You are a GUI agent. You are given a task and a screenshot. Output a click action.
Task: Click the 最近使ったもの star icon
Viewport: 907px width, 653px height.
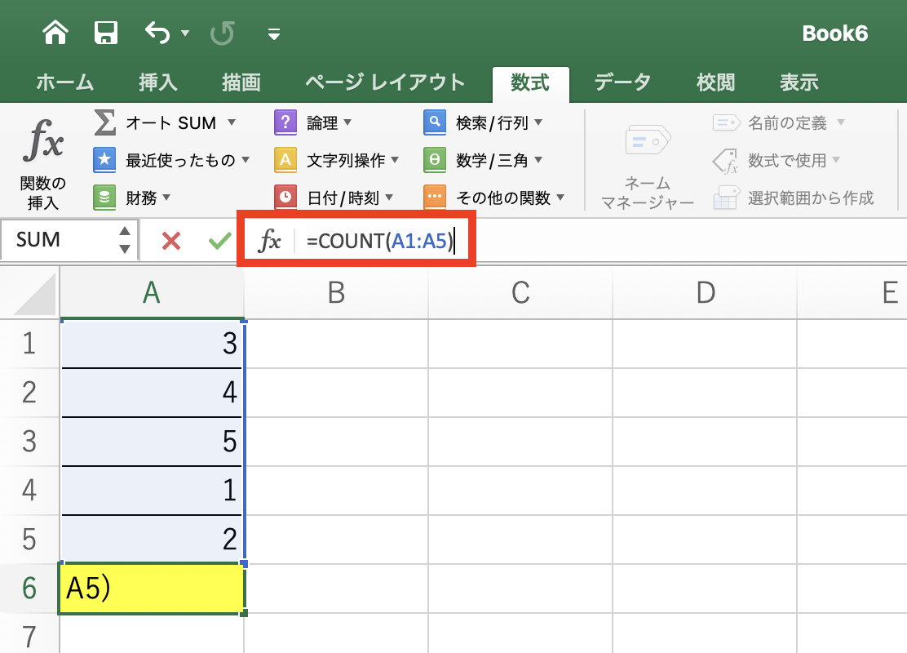click(x=104, y=160)
